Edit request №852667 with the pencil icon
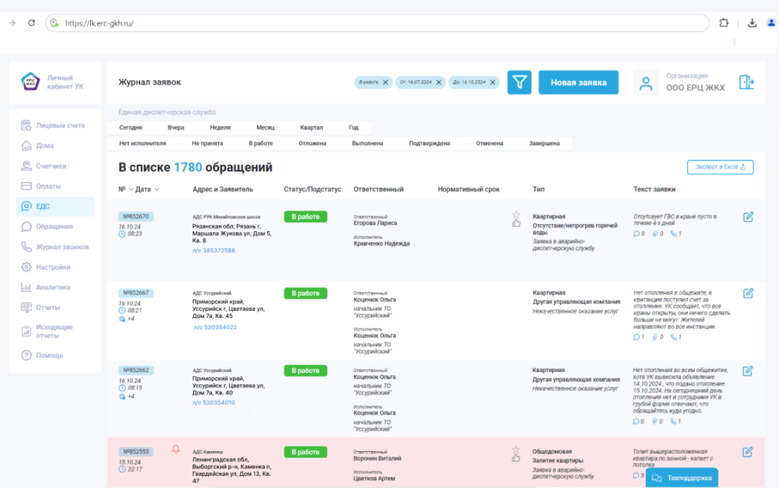Viewport: 779px width, 488px height. [x=748, y=293]
